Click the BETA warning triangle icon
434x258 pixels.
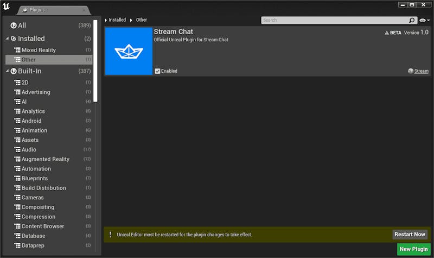(387, 33)
